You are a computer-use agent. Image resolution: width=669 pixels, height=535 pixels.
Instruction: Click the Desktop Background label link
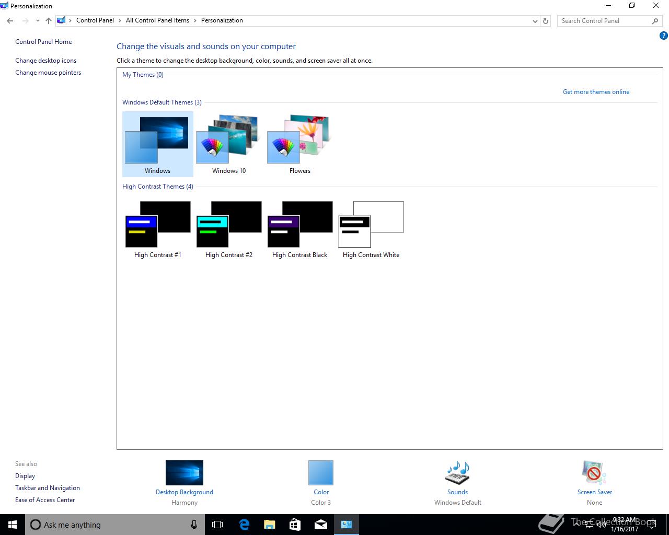pyautogui.click(x=184, y=492)
